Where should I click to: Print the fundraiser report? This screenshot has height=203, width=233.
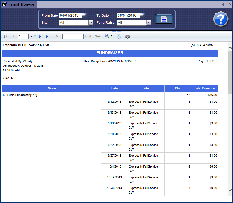(128, 36)
